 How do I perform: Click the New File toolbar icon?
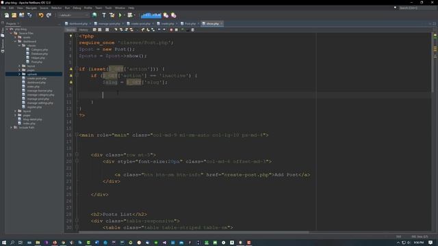(6, 15)
